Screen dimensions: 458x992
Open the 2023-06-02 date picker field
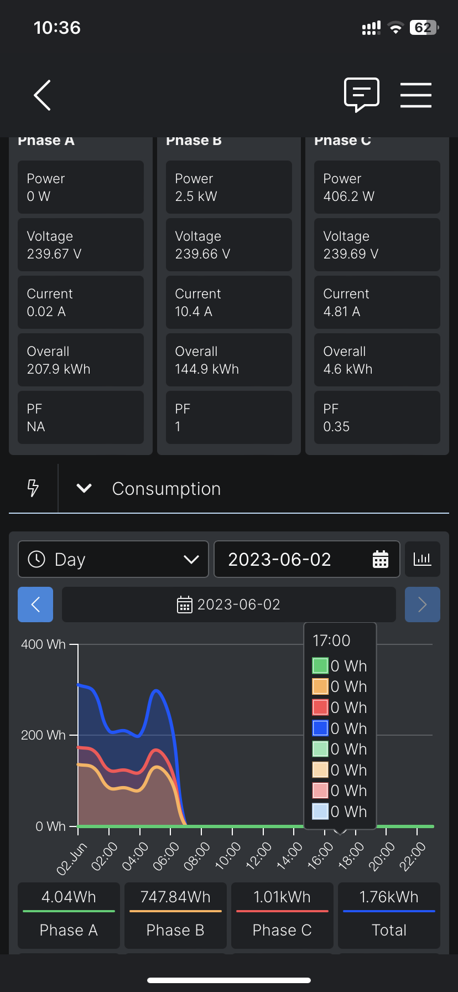click(307, 559)
